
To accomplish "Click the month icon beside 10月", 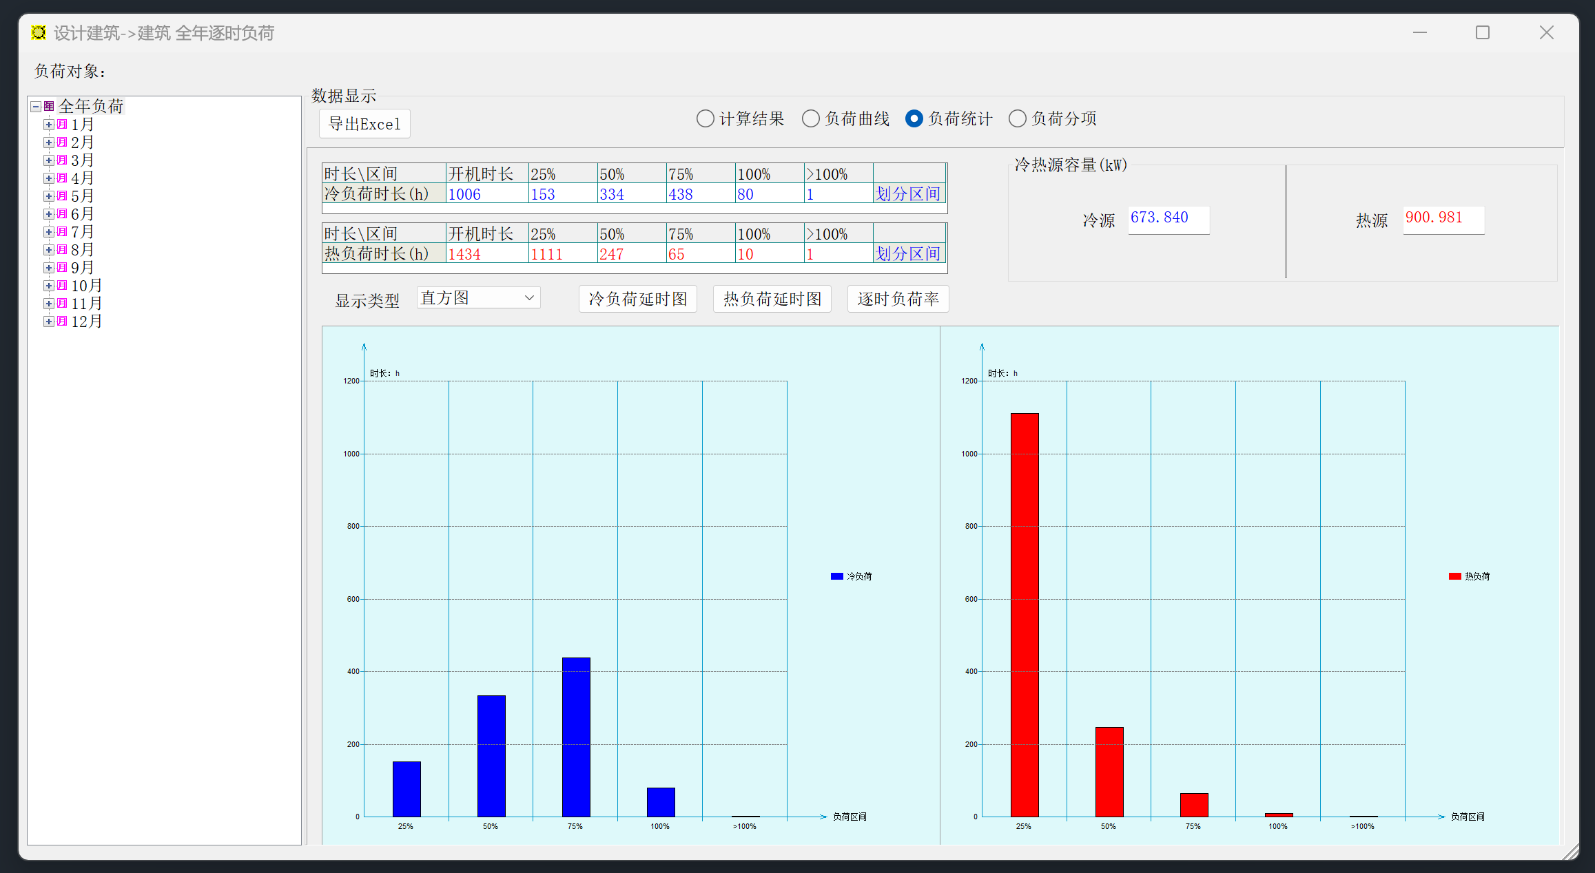I will point(62,286).
